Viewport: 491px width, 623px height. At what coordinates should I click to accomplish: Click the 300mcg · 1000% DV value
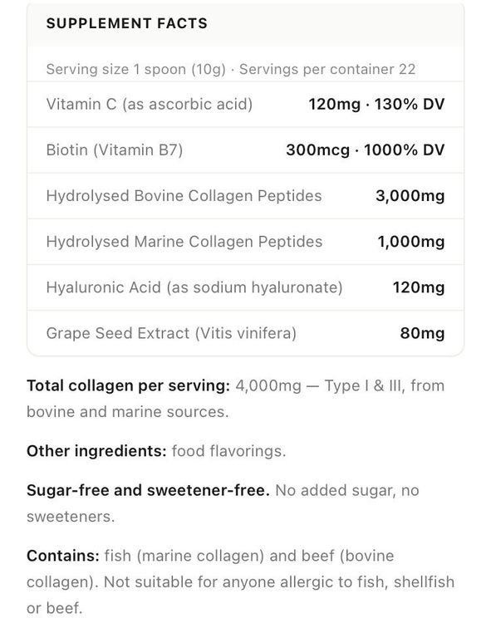click(366, 150)
